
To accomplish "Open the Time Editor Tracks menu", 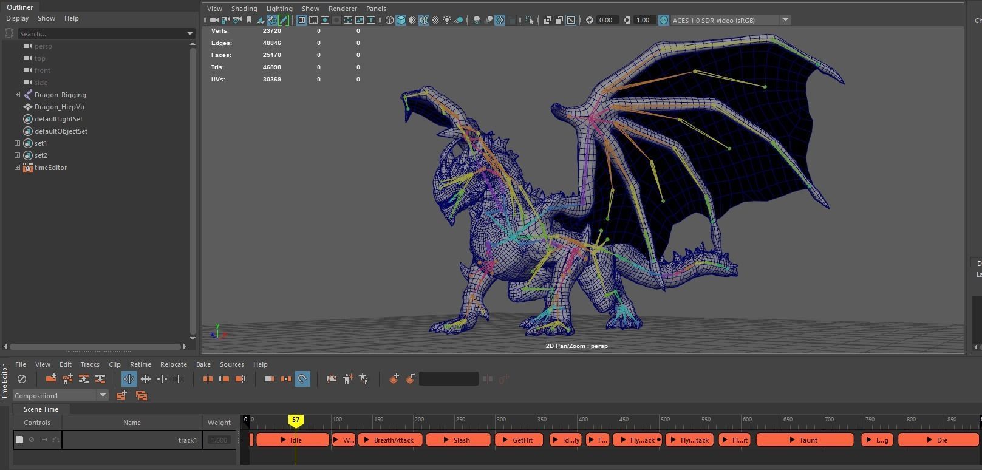I will point(90,364).
